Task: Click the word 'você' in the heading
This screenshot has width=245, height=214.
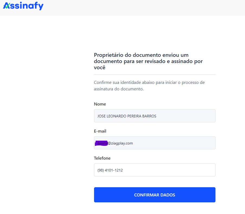Action: point(99,68)
